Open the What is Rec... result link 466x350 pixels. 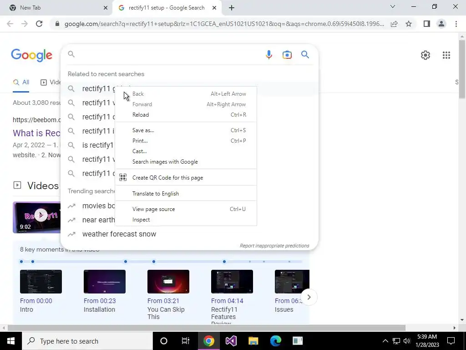36,133
